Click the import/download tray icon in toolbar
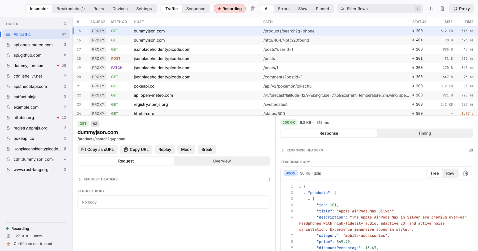Screen dimensions: 478x251 tap(430, 9)
